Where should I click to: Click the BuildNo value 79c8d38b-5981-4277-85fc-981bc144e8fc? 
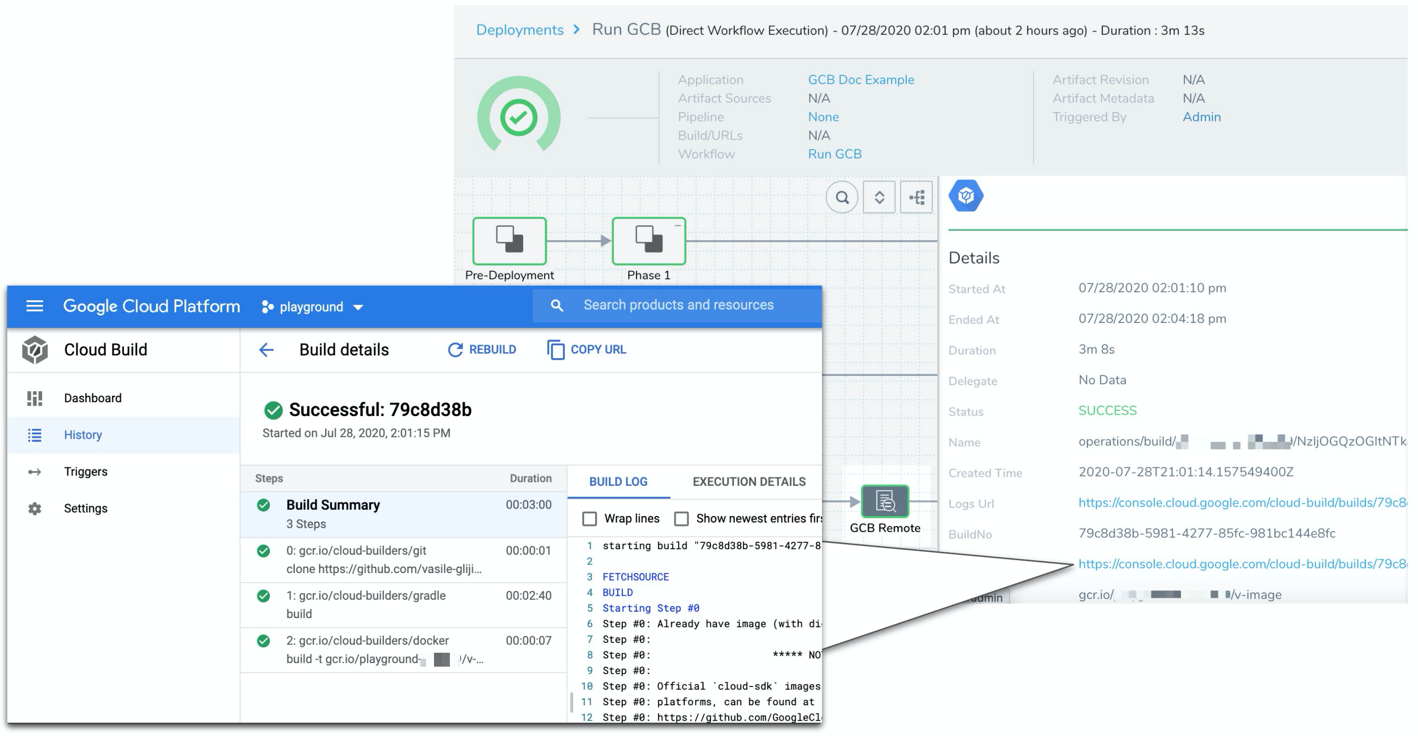(1206, 533)
